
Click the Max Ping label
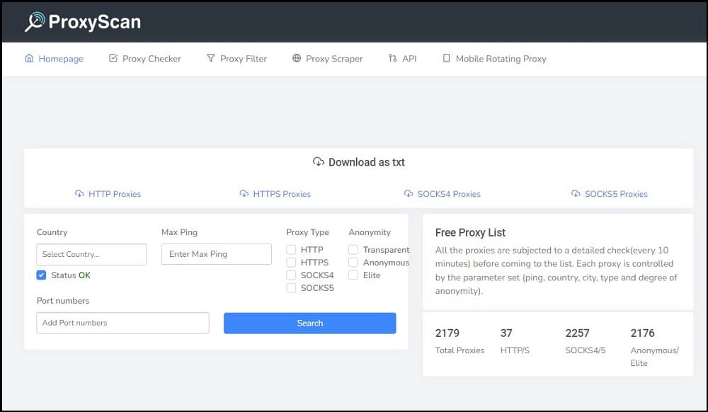tap(179, 232)
